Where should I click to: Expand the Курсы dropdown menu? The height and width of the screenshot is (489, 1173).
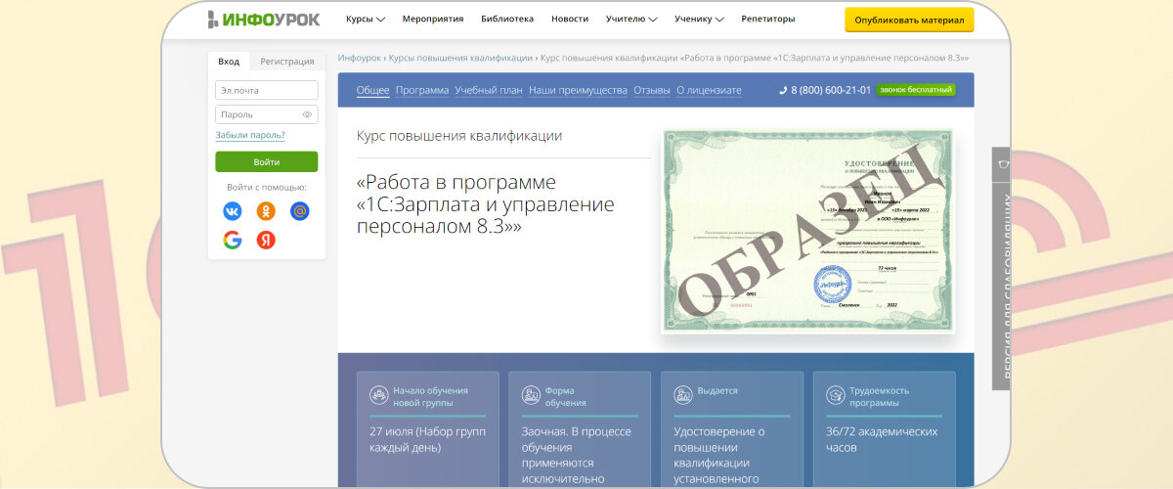point(366,19)
